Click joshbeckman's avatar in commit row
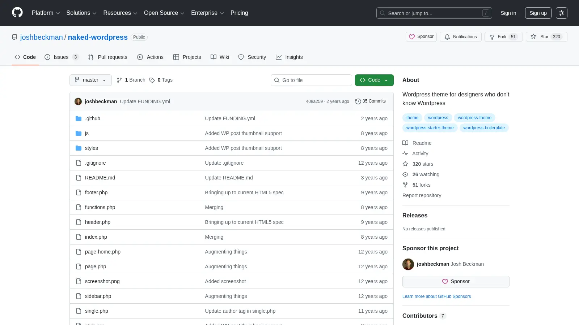 (x=78, y=101)
